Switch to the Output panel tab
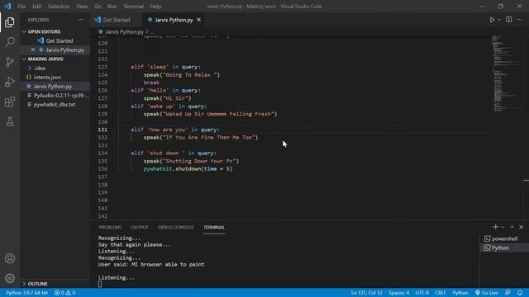 tap(140, 228)
